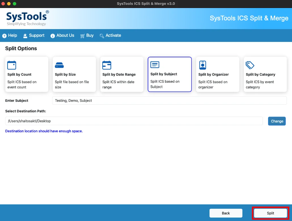Viewport: 292px width, 221px height.
Task: Click the 'SysTools ICS Split & Merge' banner title
Action: [x=249, y=18]
